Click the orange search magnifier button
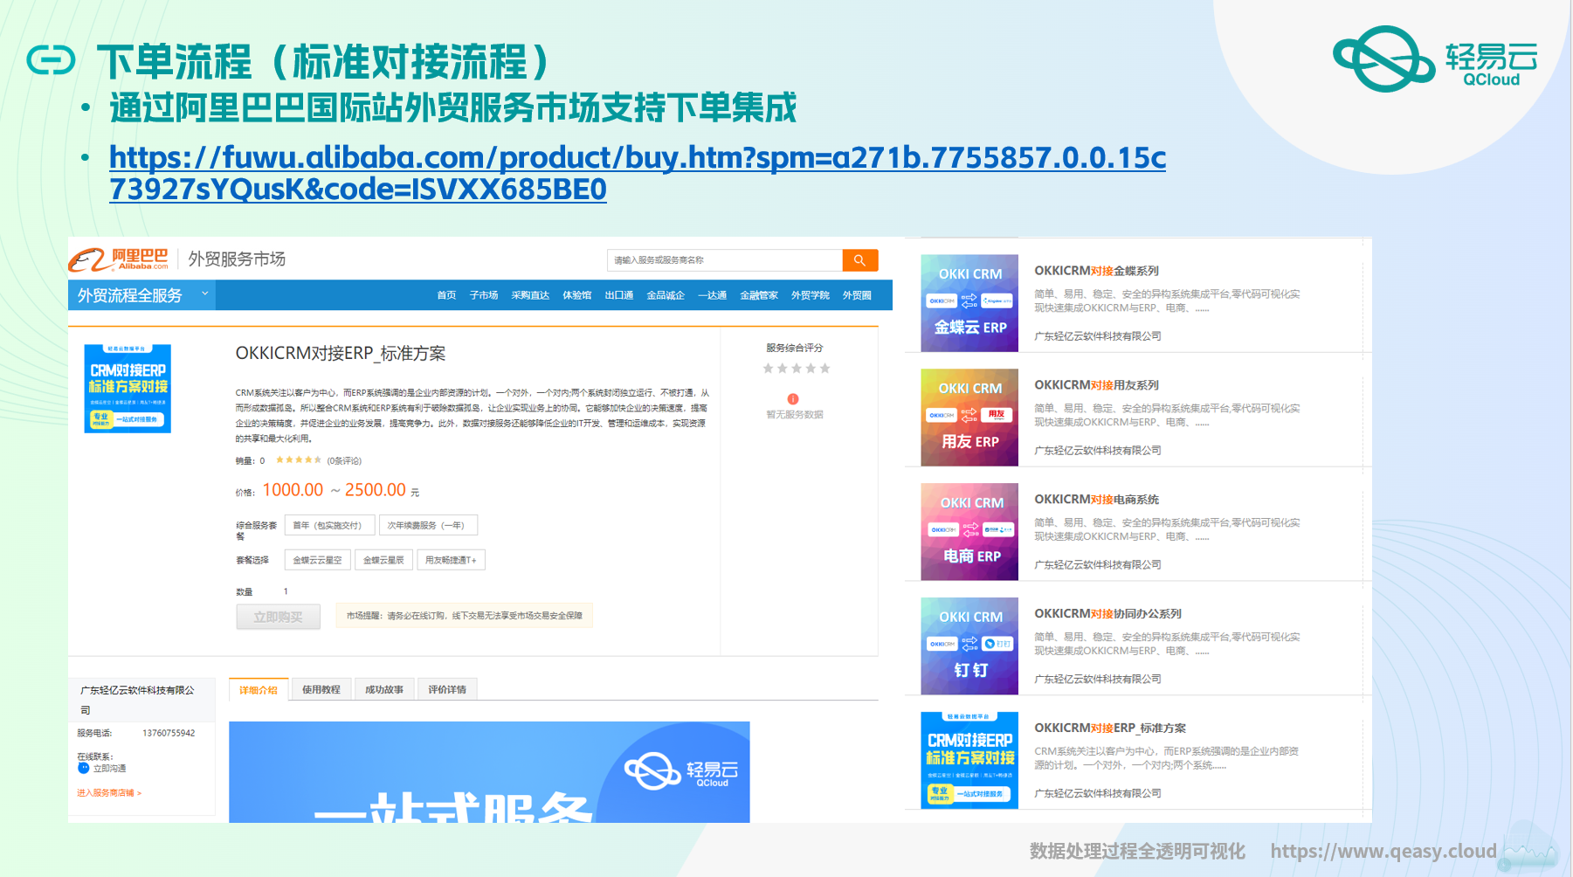 coord(859,260)
